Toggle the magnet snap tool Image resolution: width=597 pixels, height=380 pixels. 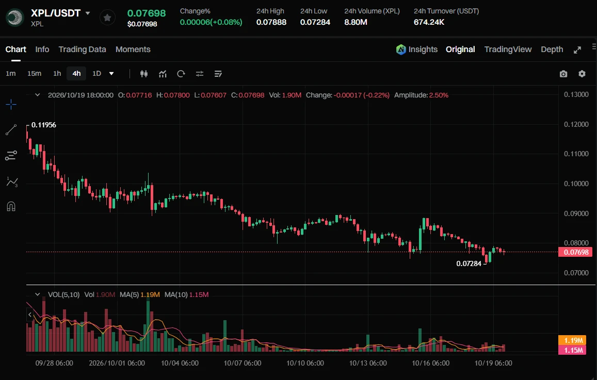click(x=11, y=207)
